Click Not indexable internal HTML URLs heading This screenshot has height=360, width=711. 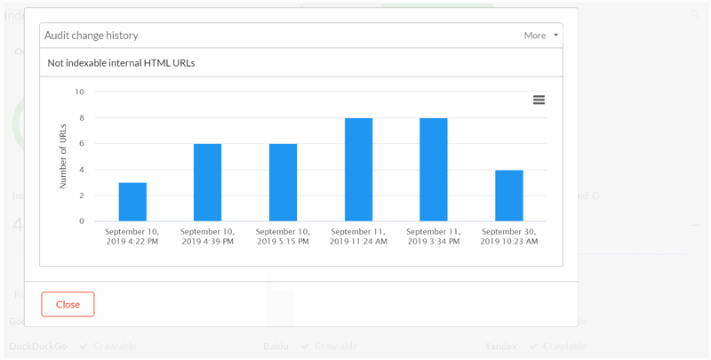[121, 63]
